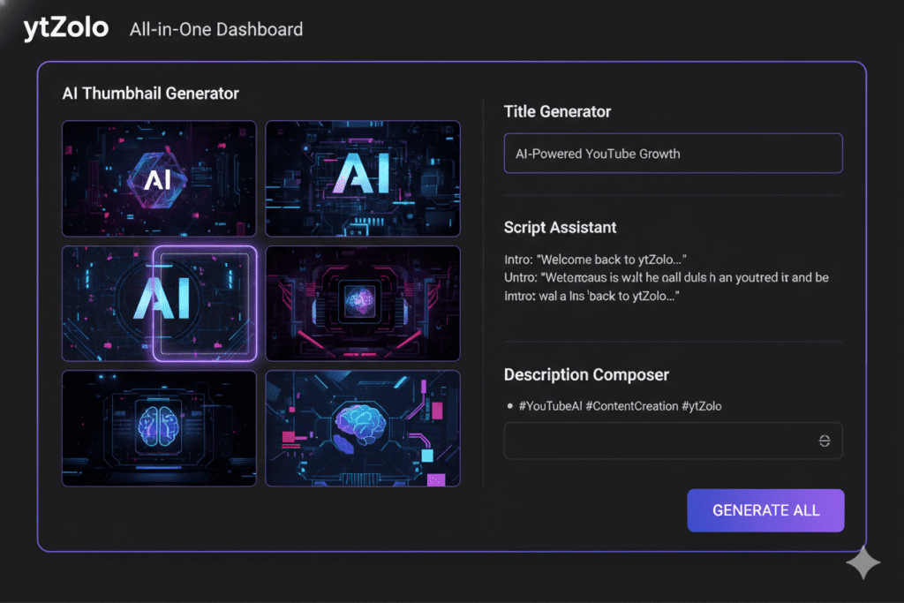The width and height of the screenshot is (904, 603).
Task: Select the red brain-chip thumbnail
Action: (362, 304)
